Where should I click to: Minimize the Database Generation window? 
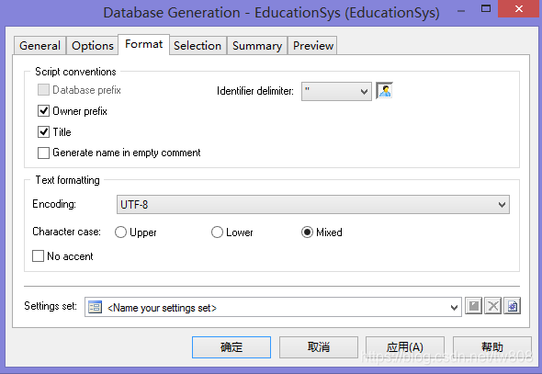[461, 10]
